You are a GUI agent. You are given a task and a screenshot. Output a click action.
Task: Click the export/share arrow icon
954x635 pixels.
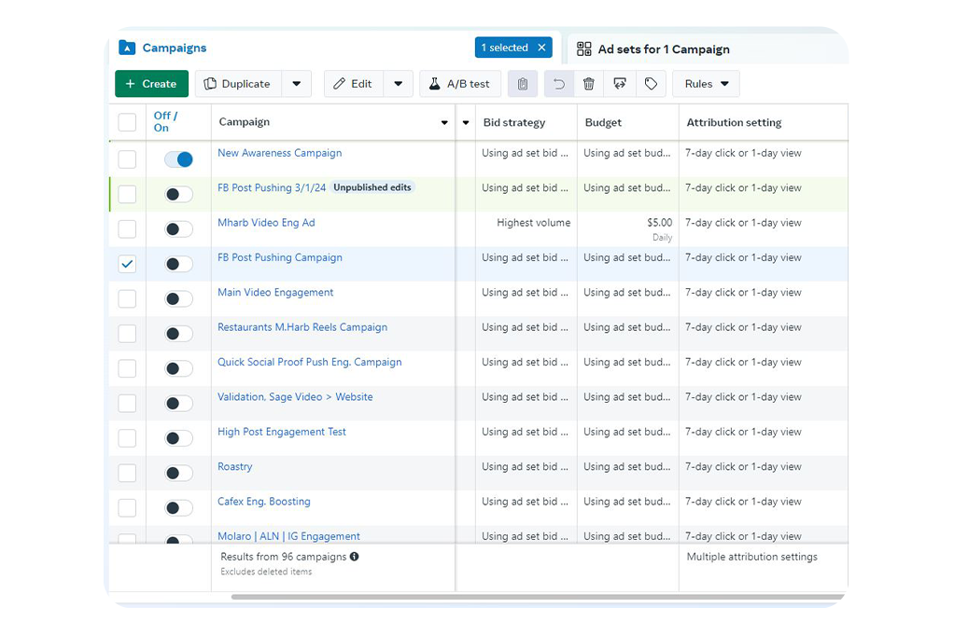620,84
